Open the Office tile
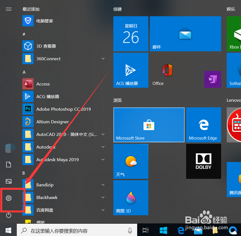This screenshot has width=241, height=236. 167,70
